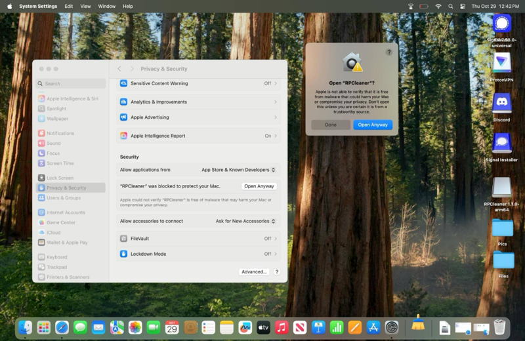This screenshot has height=341, width=525.
Task: Open Launchpad from the Dock
Action: click(x=43, y=328)
